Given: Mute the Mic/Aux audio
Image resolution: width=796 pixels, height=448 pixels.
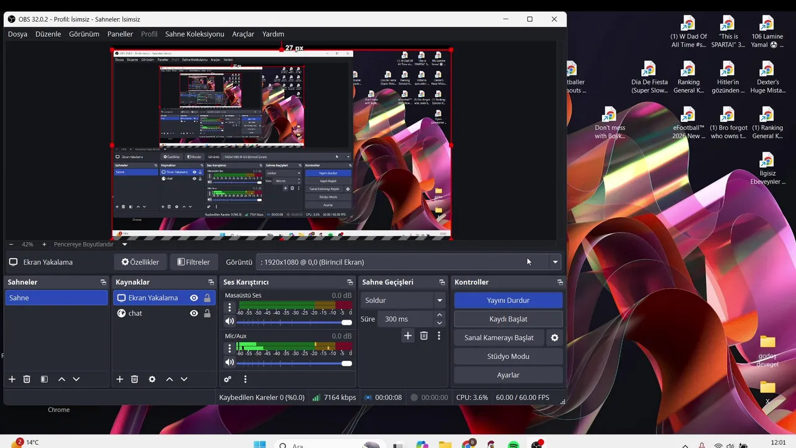Looking at the screenshot, I should pos(229,362).
